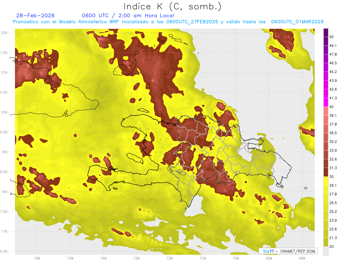This screenshot has width=339, height=262.
Task: Select the dark purple swatch above 50
Action: (x=326, y=33)
